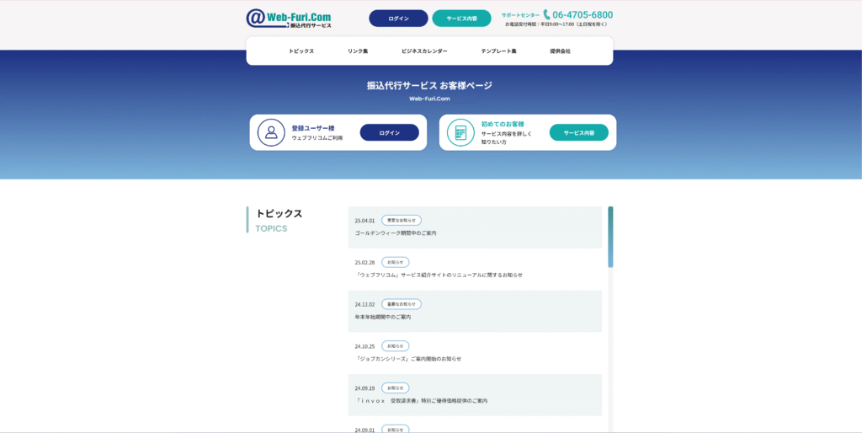862x433 pixels.
Task: Open the 提供会社 nav item
Action: pyautogui.click(x=560, y=51)
